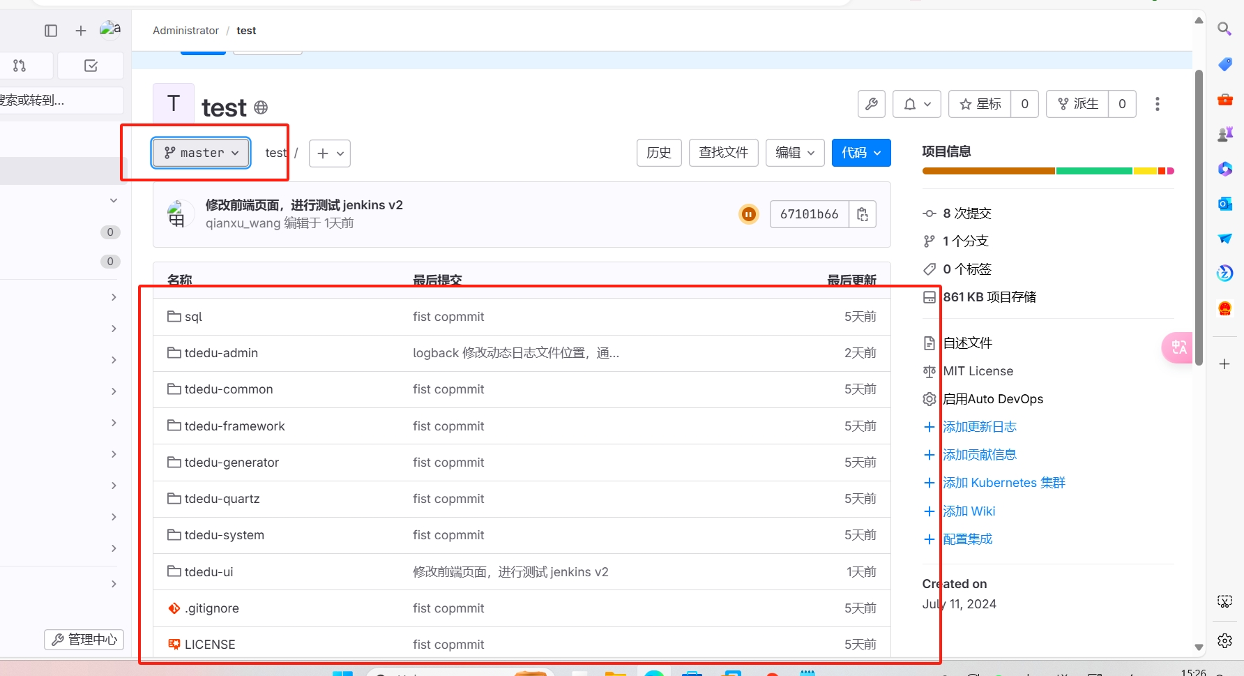Open the 编辑 edit dropdown
This screenshot has width=1244, height=676.
[x=795, y=153]
